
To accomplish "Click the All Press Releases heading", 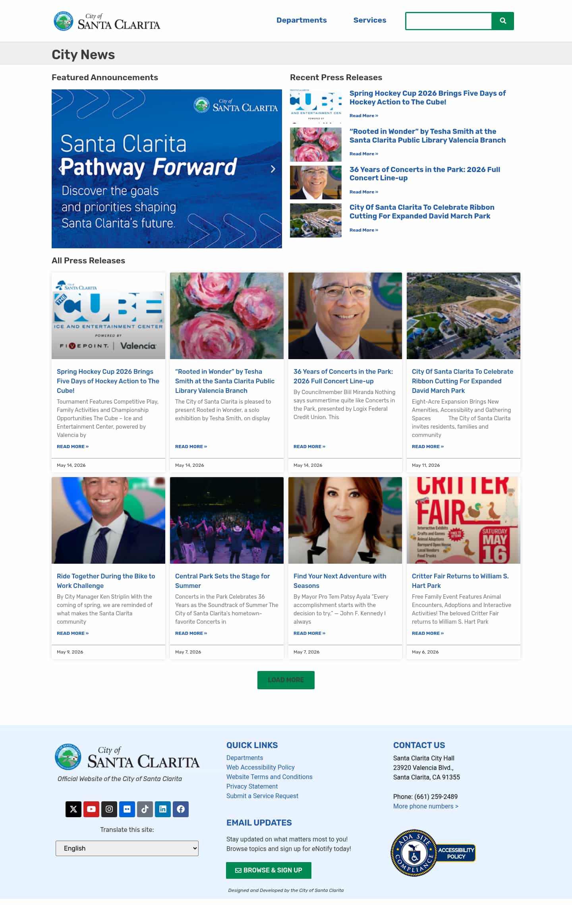I will (88, 261).
